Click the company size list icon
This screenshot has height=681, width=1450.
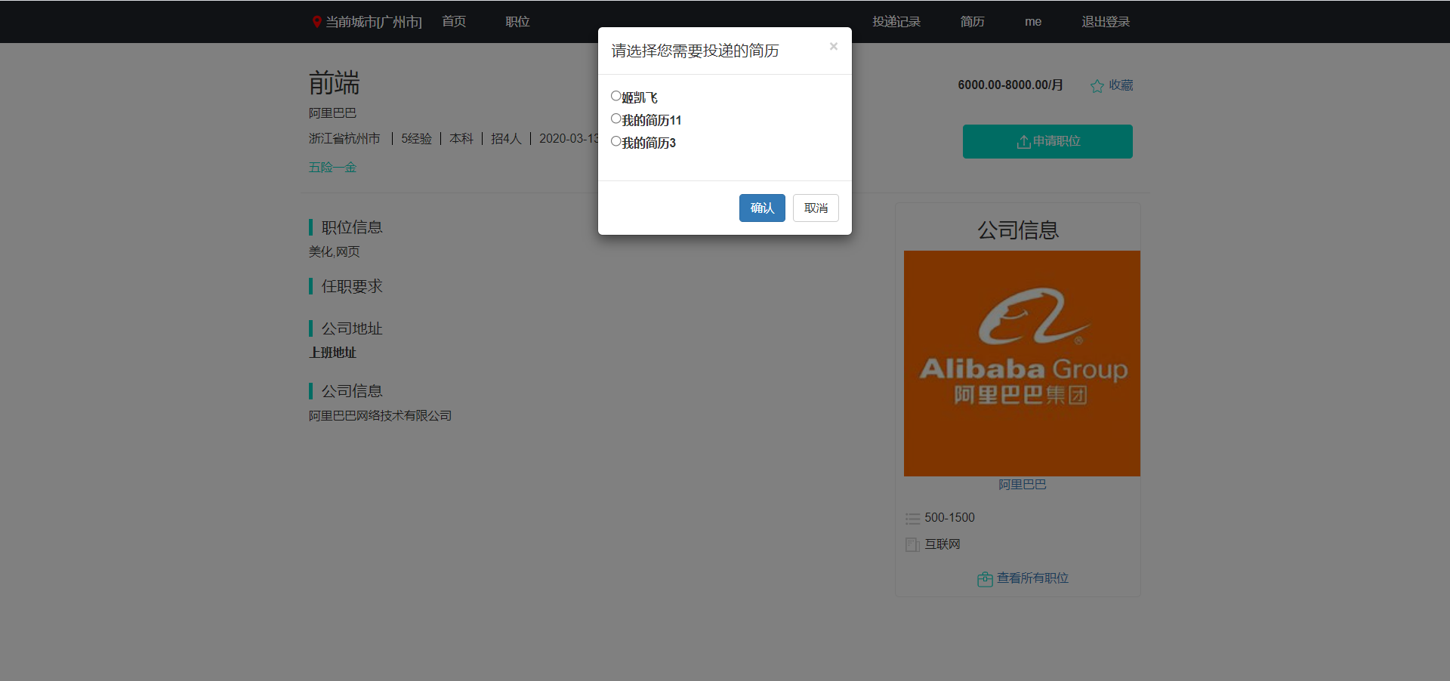point(912,519)
